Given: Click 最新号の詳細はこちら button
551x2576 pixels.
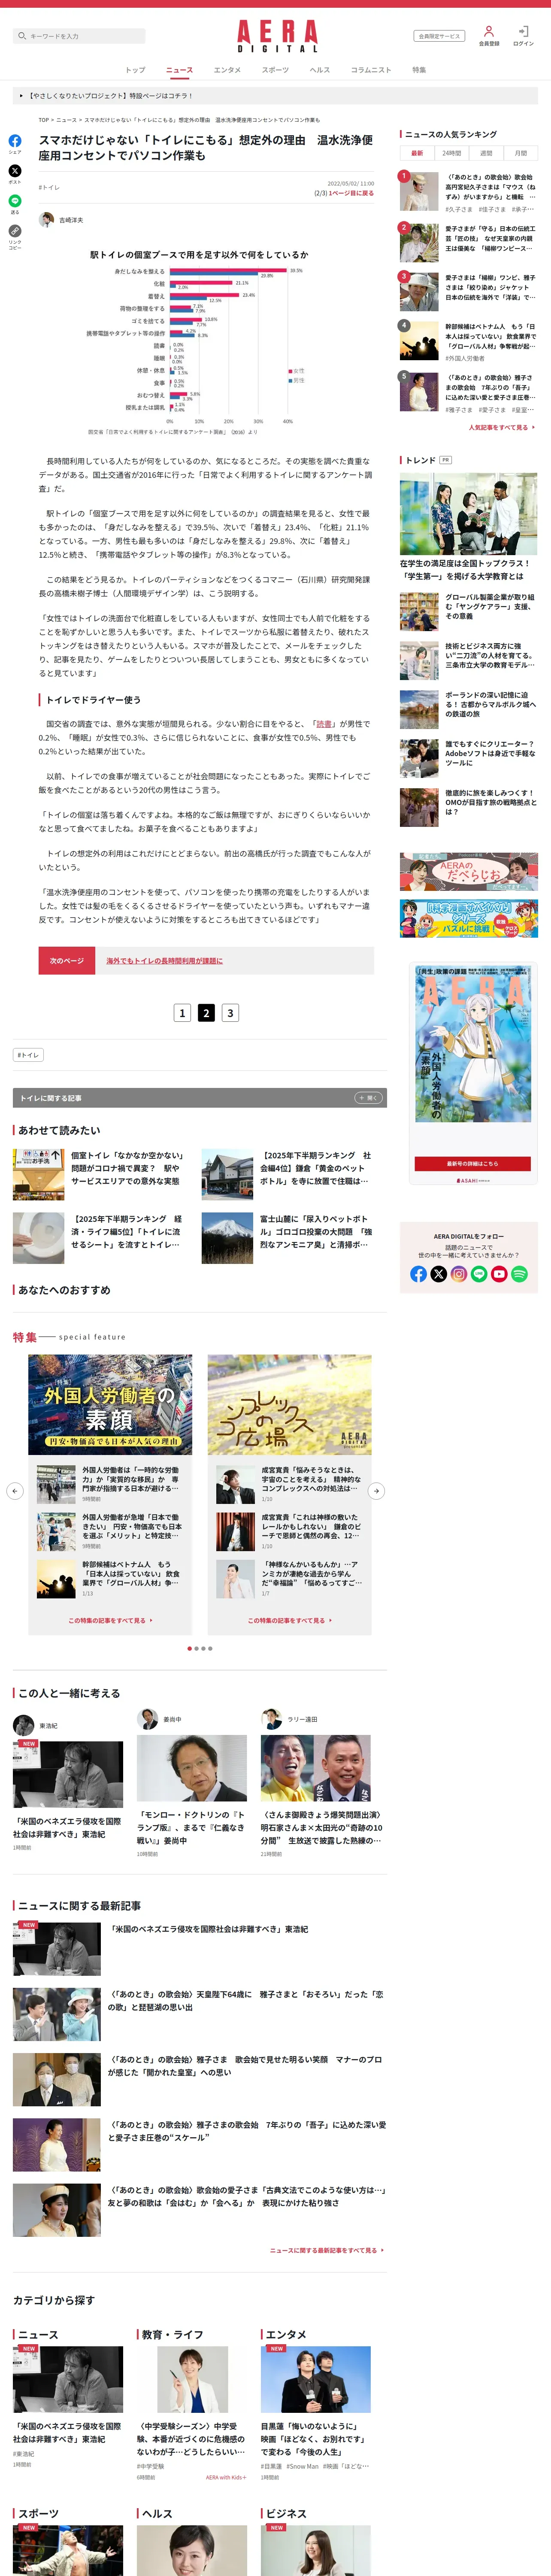Looking at the screenshot, I should (x=473, y=1164).
